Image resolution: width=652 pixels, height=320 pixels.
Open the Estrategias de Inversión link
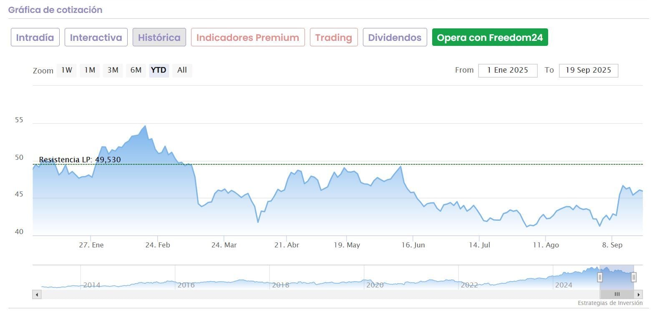pyautogui.click(x=610, y=303)
